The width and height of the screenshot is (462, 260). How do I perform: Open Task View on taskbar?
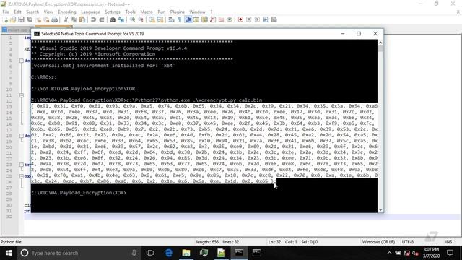click(150, 253)
